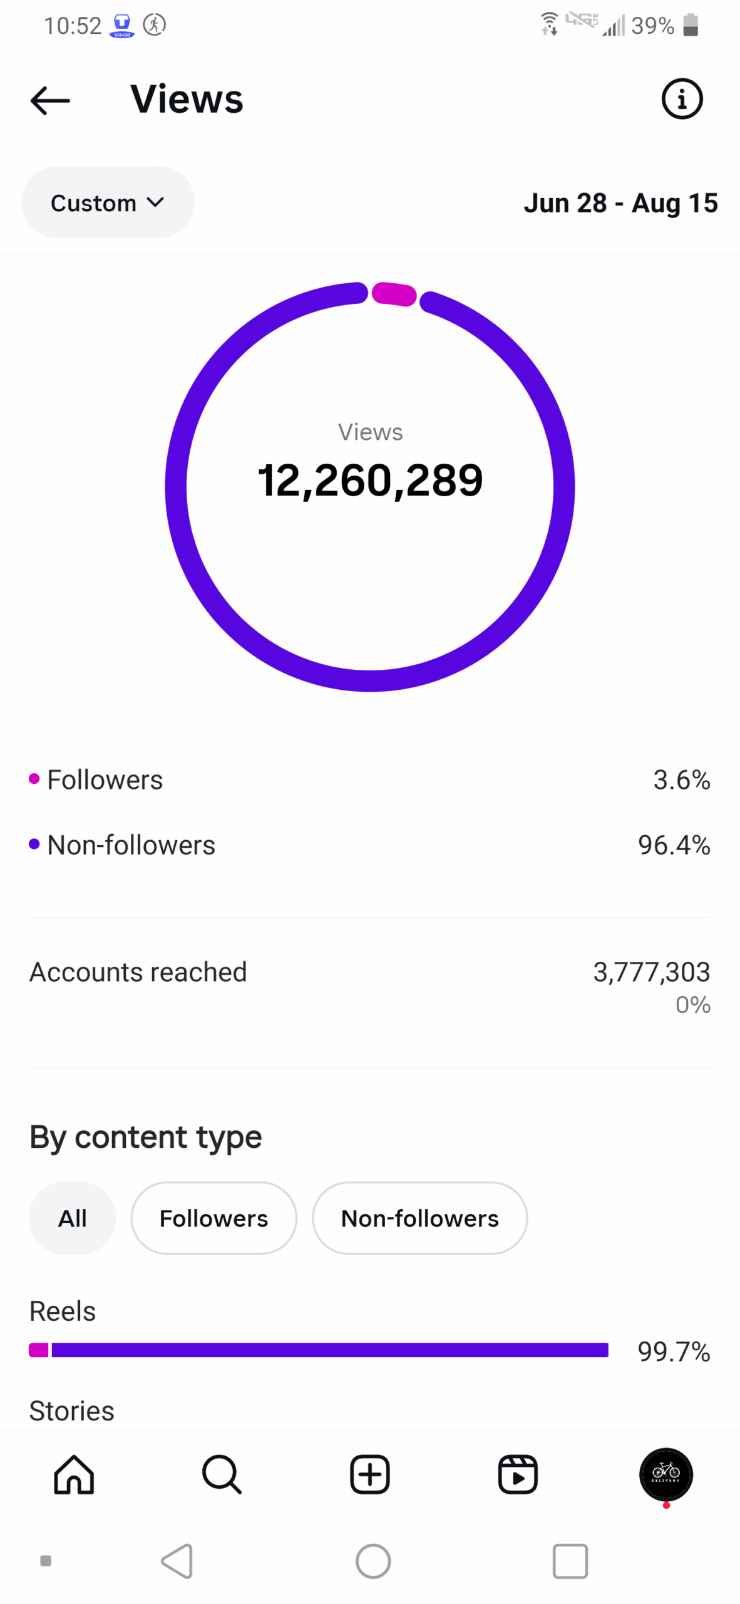Open profile via bicycle avatar
The image size is (740, 1604).
(x=665, y=1474)
